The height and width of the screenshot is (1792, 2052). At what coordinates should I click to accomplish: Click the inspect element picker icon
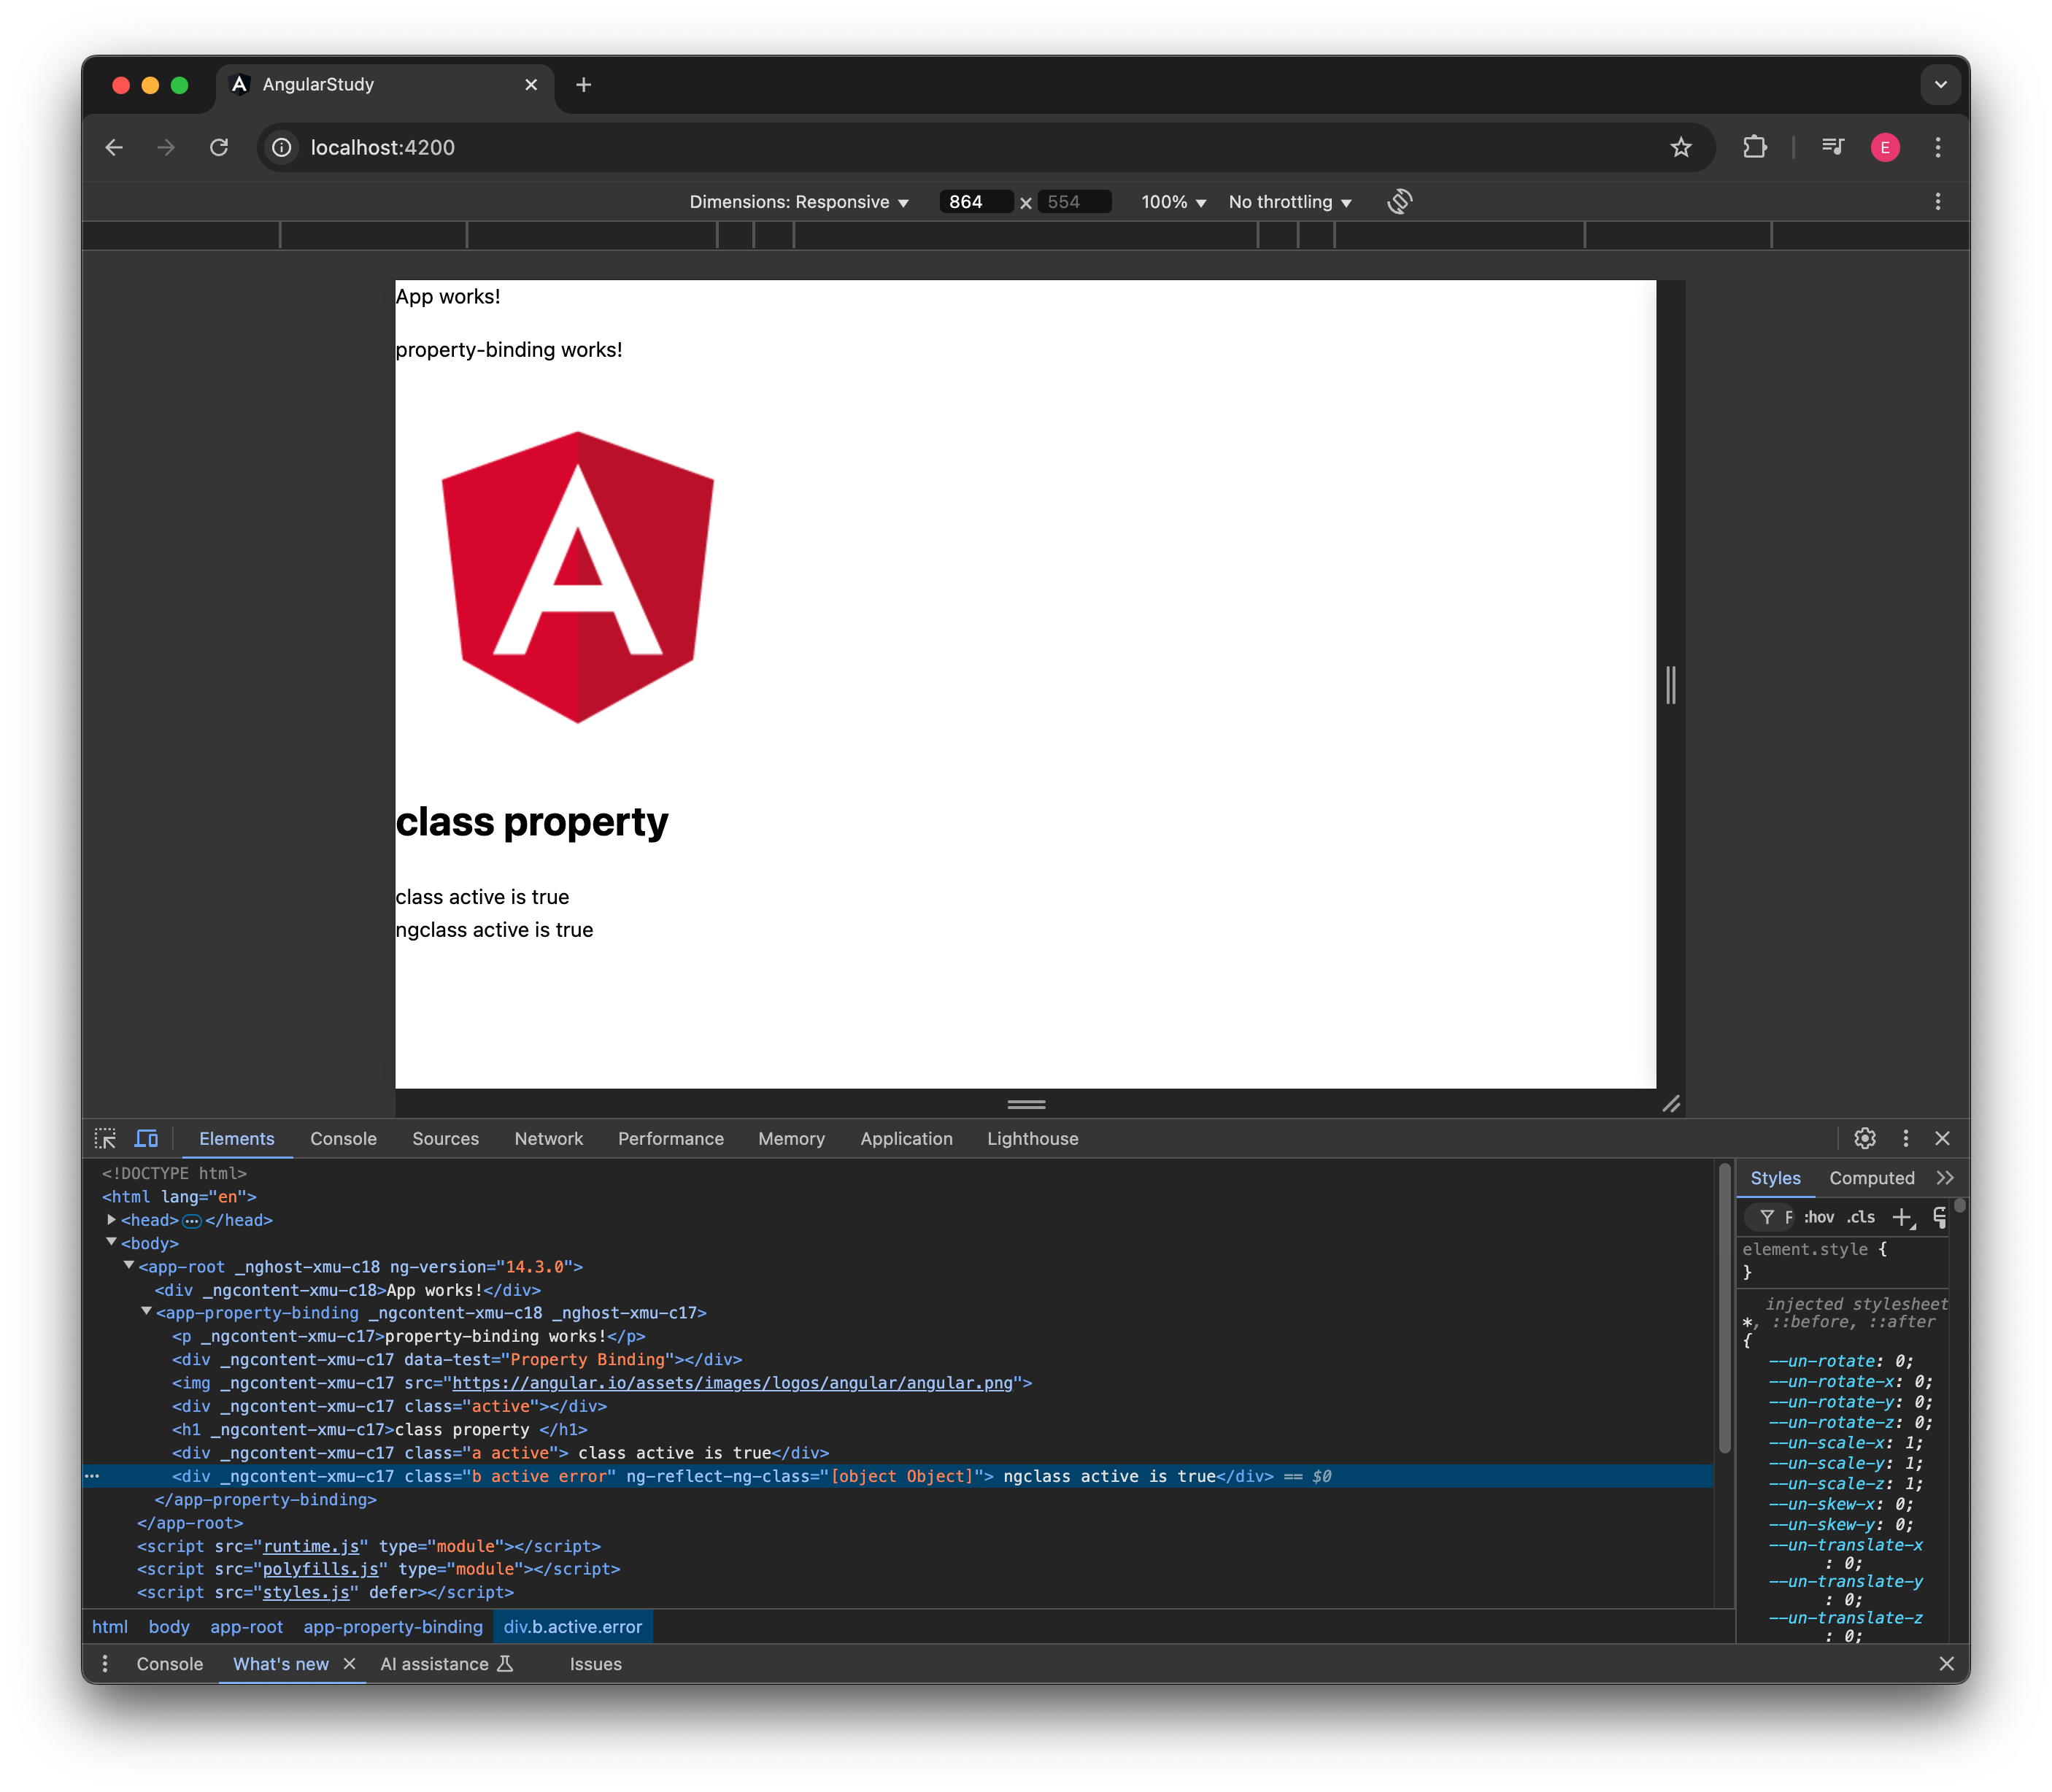[105, 1138]
